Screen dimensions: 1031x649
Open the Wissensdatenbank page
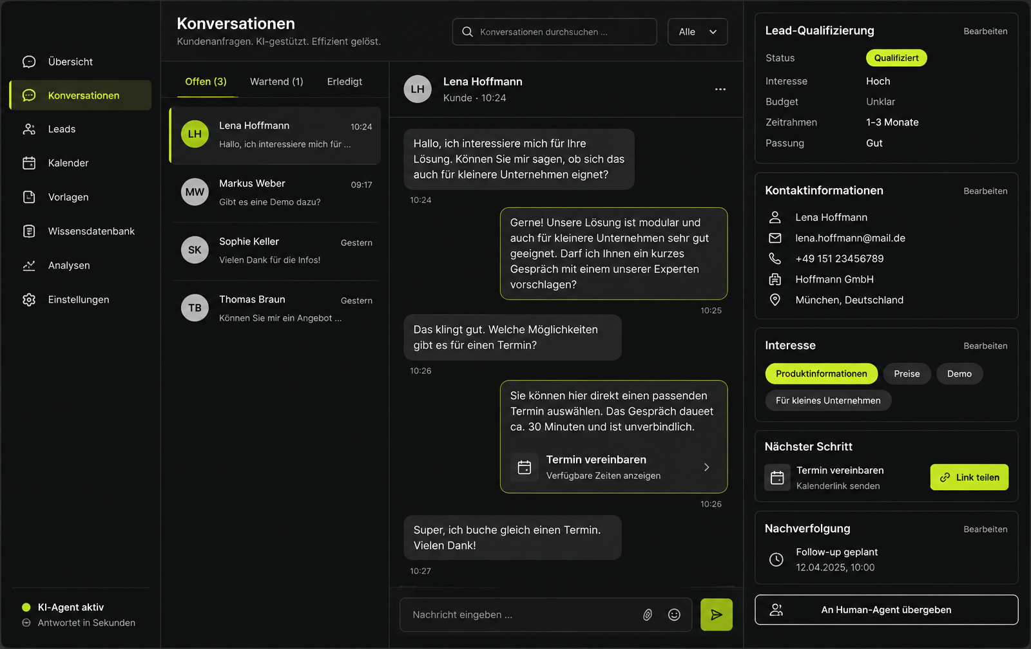pyautogui.click(x=81, y=231)
